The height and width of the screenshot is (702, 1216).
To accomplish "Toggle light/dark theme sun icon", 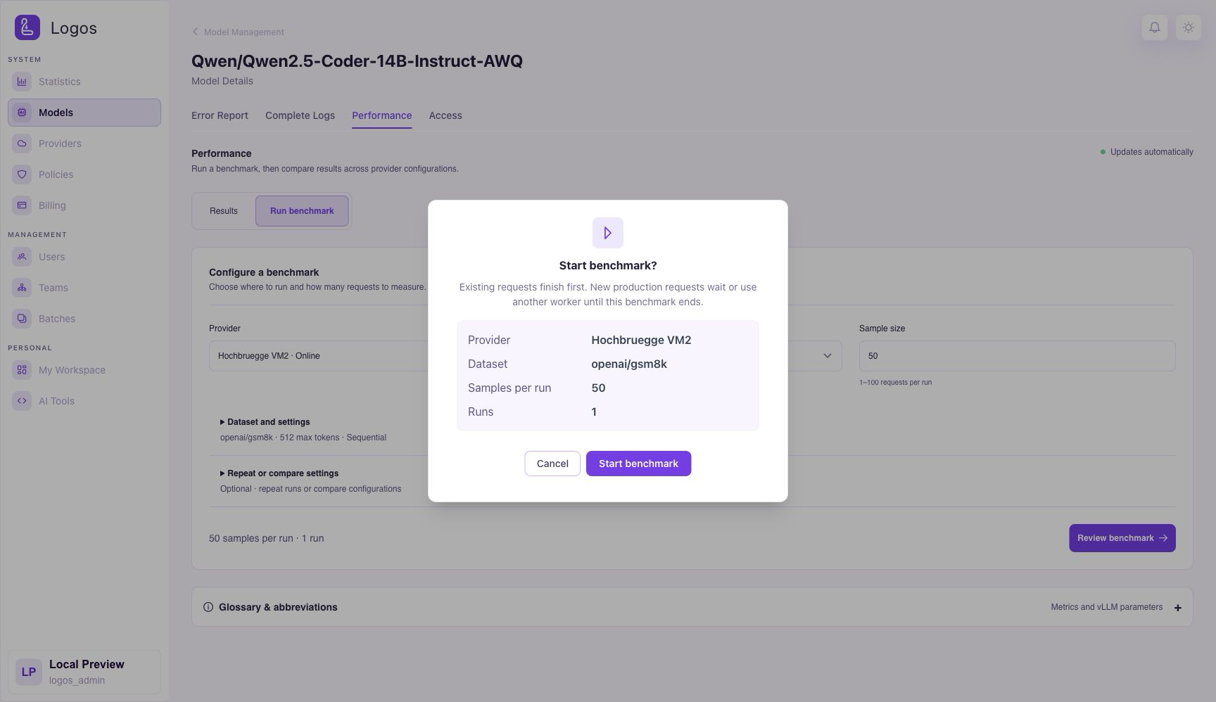I will [x=1189, y=27].
